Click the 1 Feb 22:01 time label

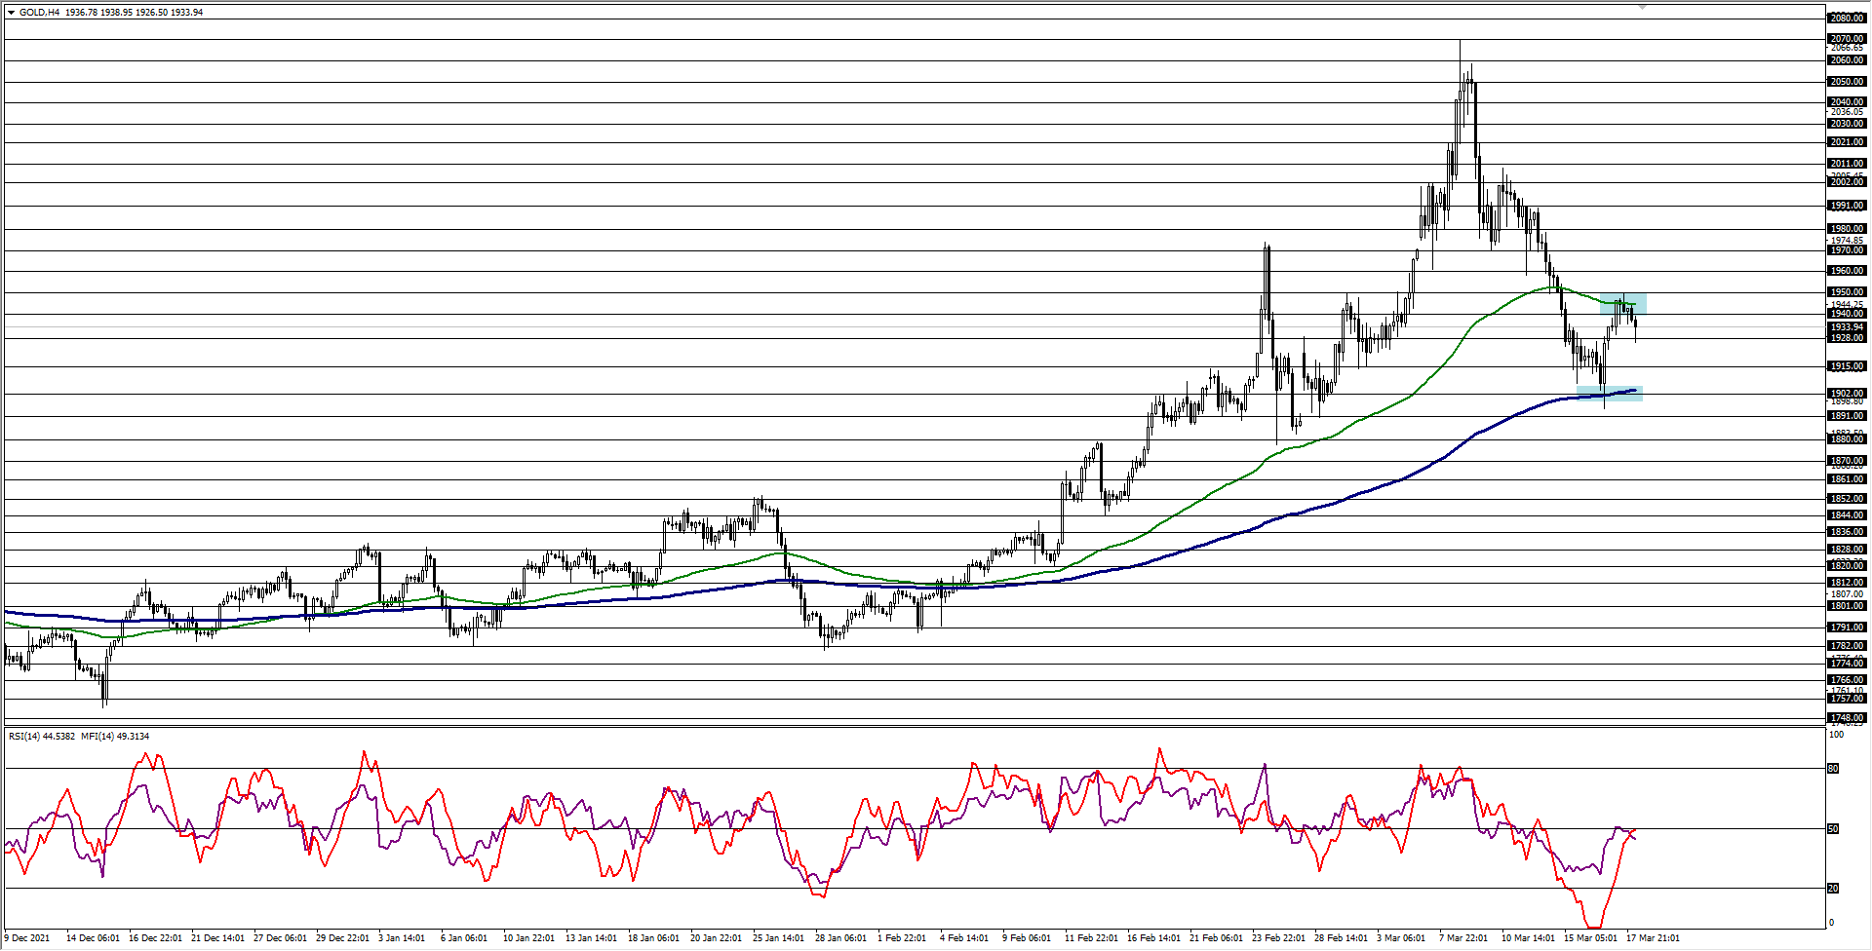[x=902, y=938]
